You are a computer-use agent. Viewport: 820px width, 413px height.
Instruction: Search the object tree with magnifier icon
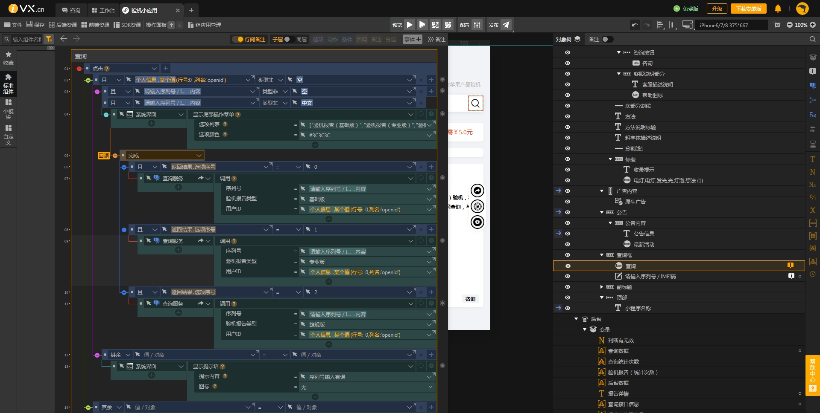coord(812,39)
